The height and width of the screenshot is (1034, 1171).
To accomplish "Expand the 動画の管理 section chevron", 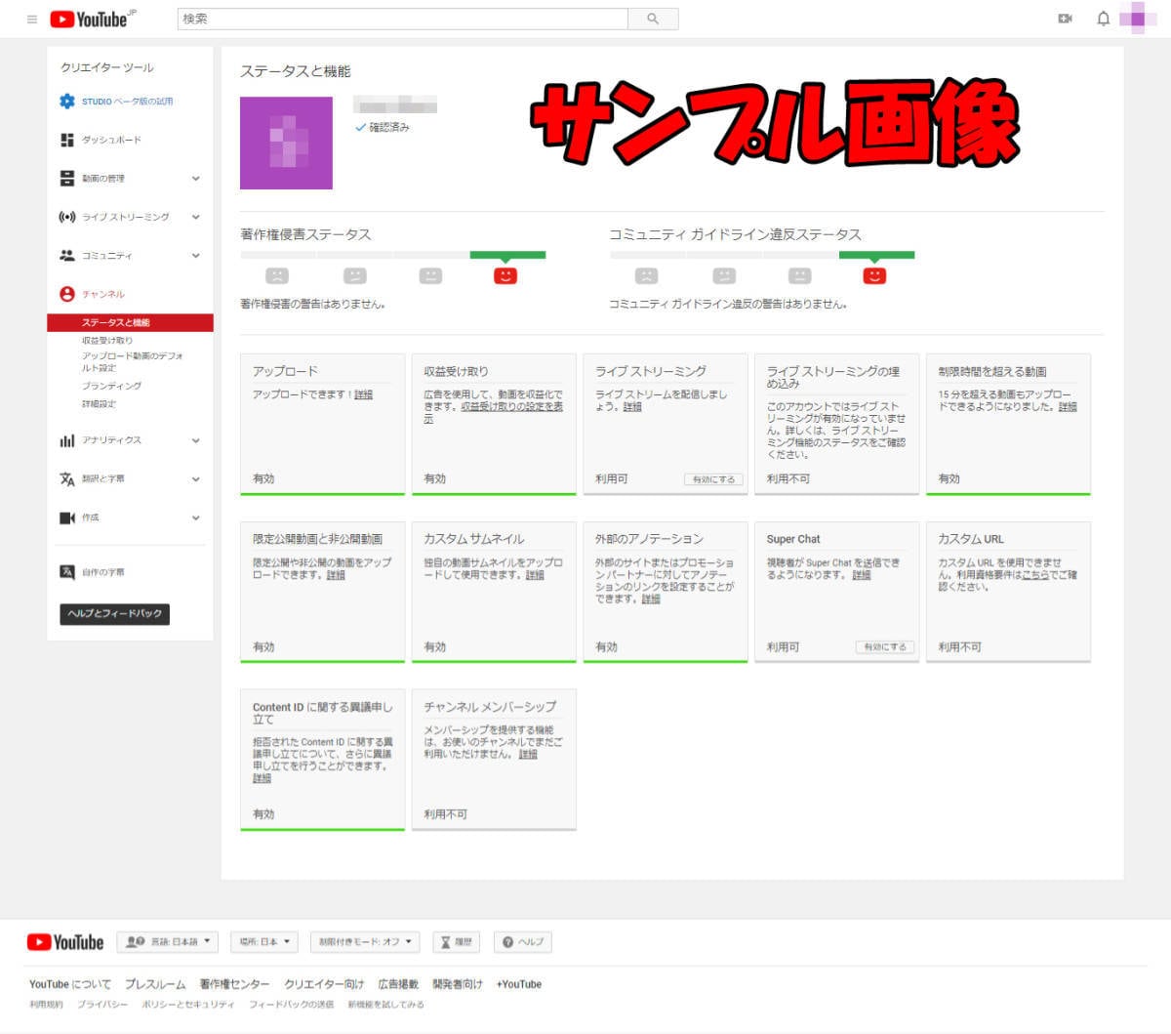I will pyautogui.click(x=195, y=179).
